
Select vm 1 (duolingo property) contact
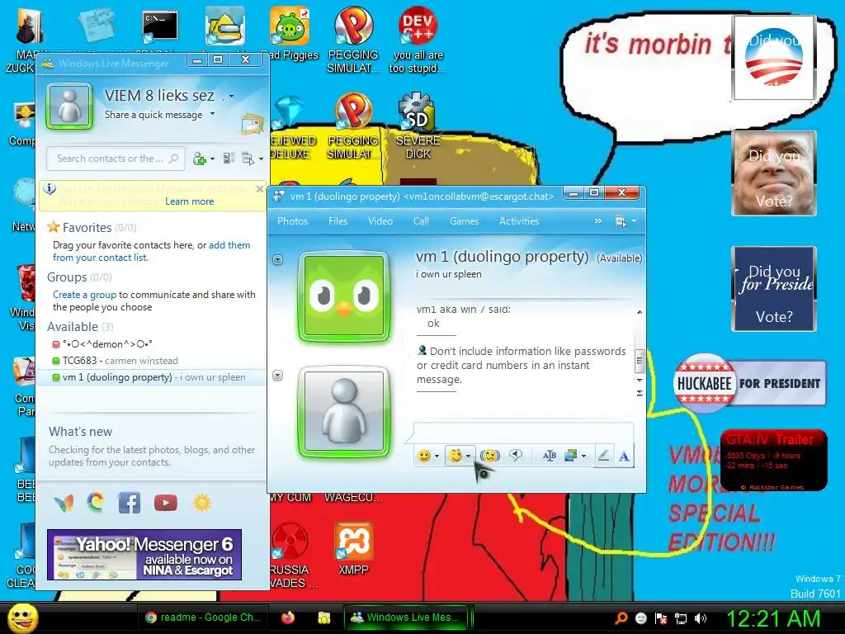(x=151, y=376)
